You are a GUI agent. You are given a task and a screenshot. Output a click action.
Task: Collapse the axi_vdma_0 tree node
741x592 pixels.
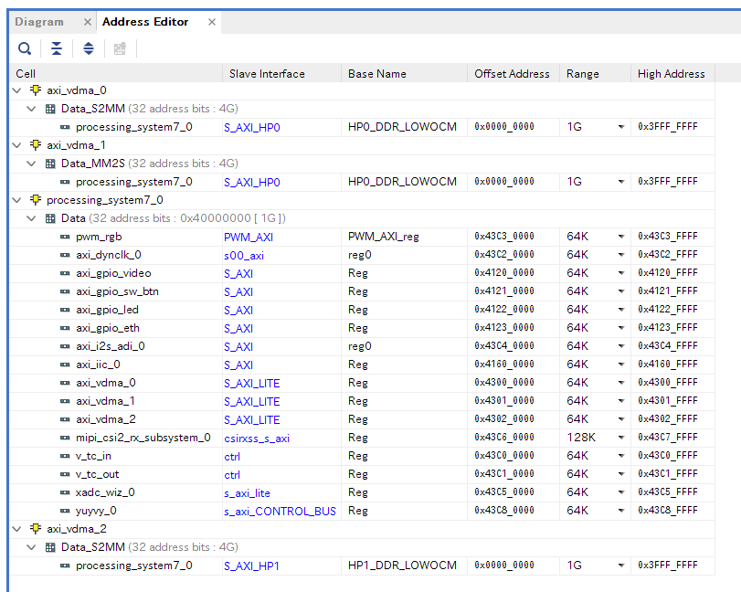(x=17, y=90)
